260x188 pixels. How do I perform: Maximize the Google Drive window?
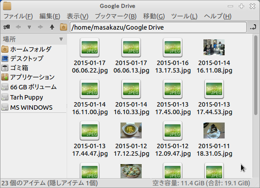241,6
